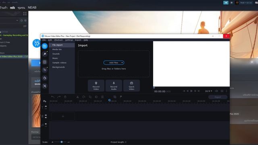This screenshot has width=258, height=145.
Task: Open the Transitions panel icon
Action: [45, 62]
